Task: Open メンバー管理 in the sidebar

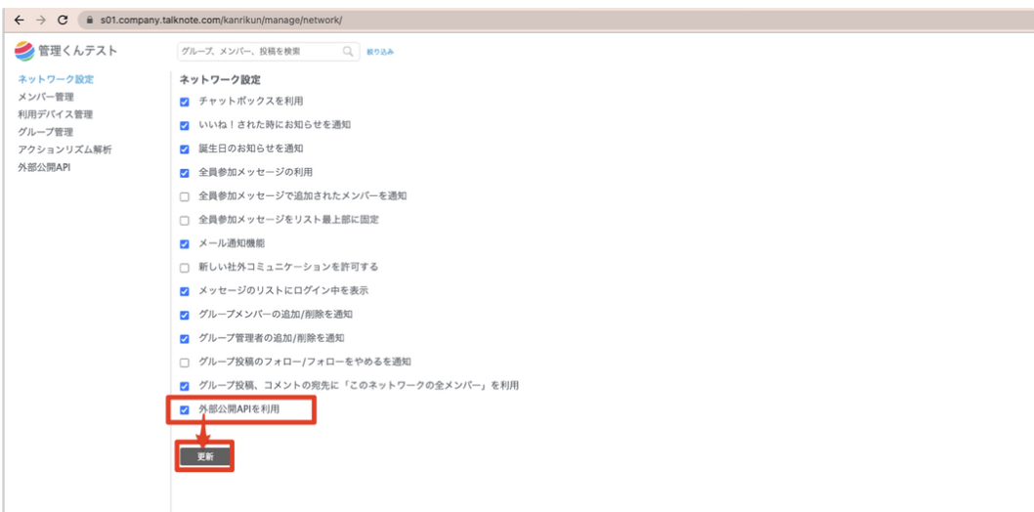Action: coord(45,97)
